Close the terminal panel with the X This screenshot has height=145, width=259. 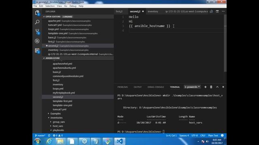223,87
